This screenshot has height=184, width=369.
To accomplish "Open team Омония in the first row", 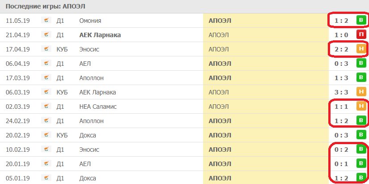I will [x=90, y=21].
